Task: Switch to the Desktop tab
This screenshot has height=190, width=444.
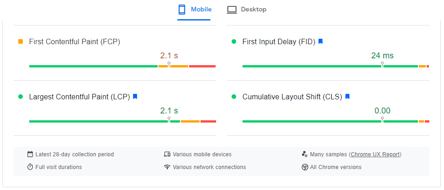Action: 247,10
